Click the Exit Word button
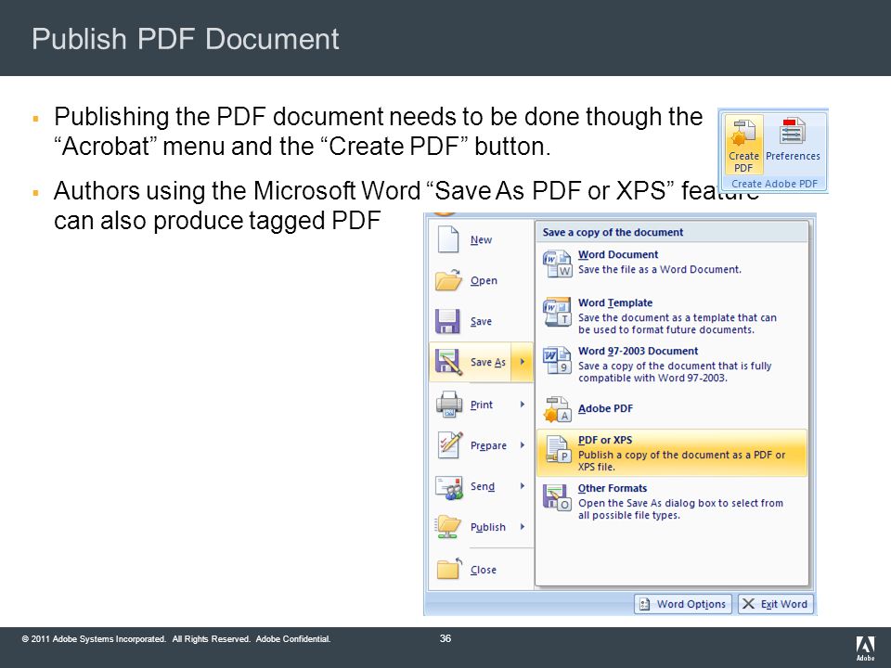891x668 pixels. click(x=776, y=604)
